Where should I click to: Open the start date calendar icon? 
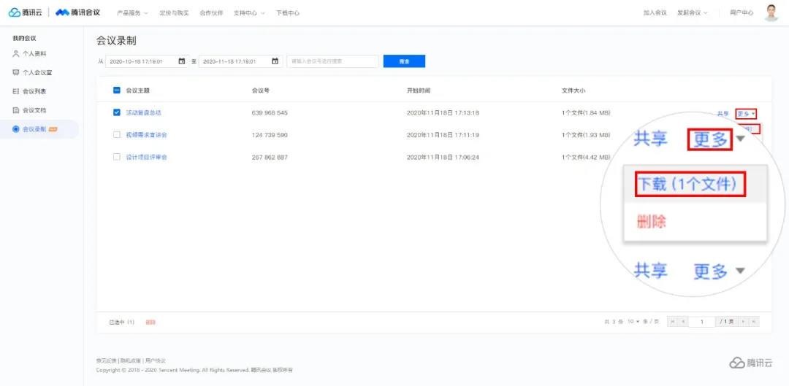(x=181, y=61)
